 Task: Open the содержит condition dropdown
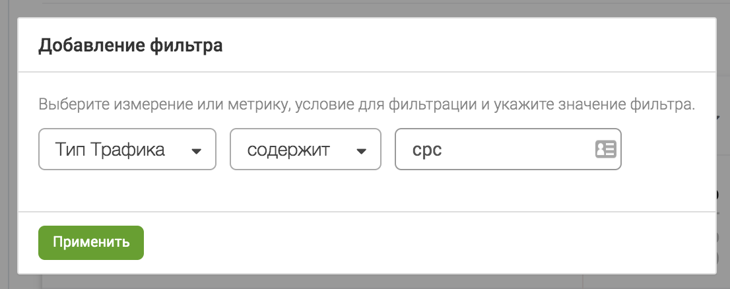(x=306, y=149)
